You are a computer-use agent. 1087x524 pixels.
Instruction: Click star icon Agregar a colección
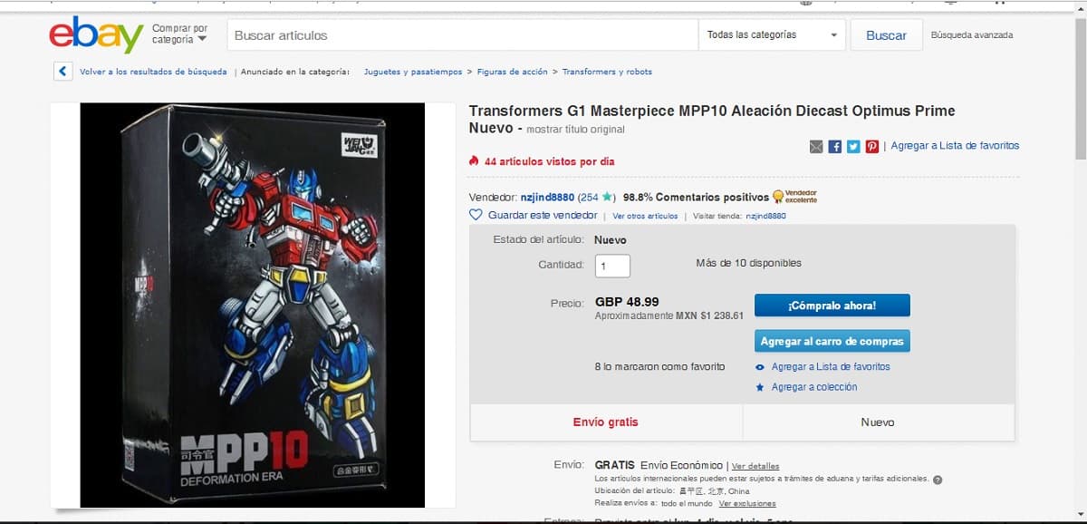pos(760,387)
